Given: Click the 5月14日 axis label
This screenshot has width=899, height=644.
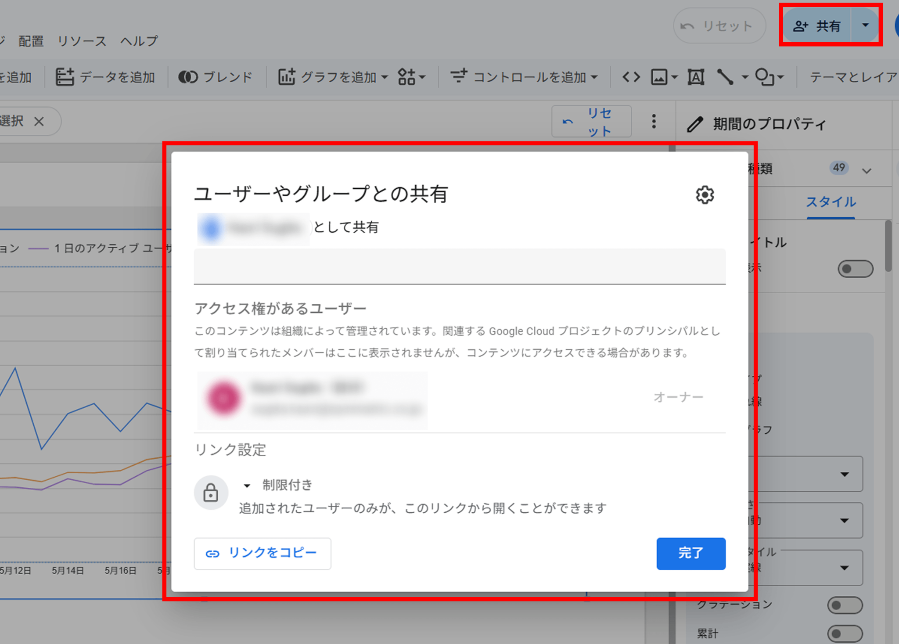Looking at the screenshot, I should [x=68, y=571].
